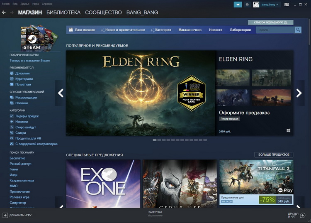Open the inbox envelope icon
Screen dimensions: 311x223
click(x=247, y=4)
